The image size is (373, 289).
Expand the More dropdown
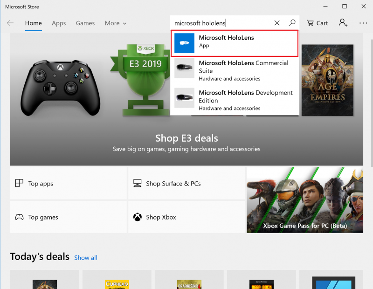tap(116, 23)
